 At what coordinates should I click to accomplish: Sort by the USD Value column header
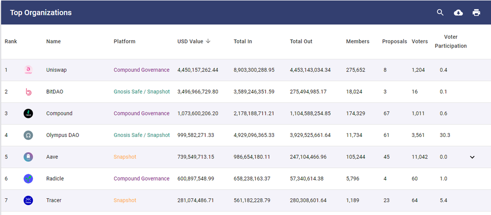pyautogui.click(x=191, y=41)
